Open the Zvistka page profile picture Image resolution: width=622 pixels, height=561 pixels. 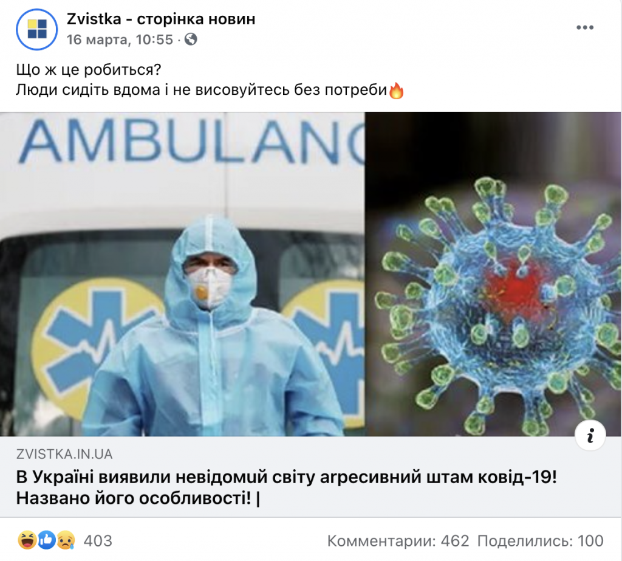pos(37,29)
